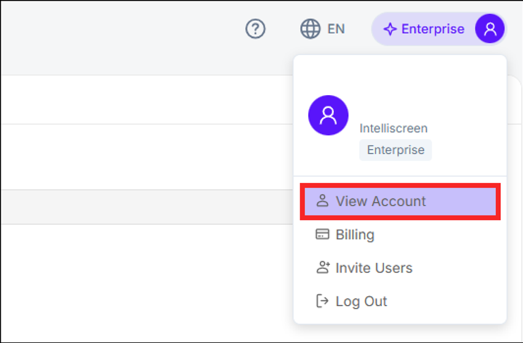Click the exit arrow Log Out icon
This screenshot has height=343, width=523.
pyautogui.click(x=322, y=301)
